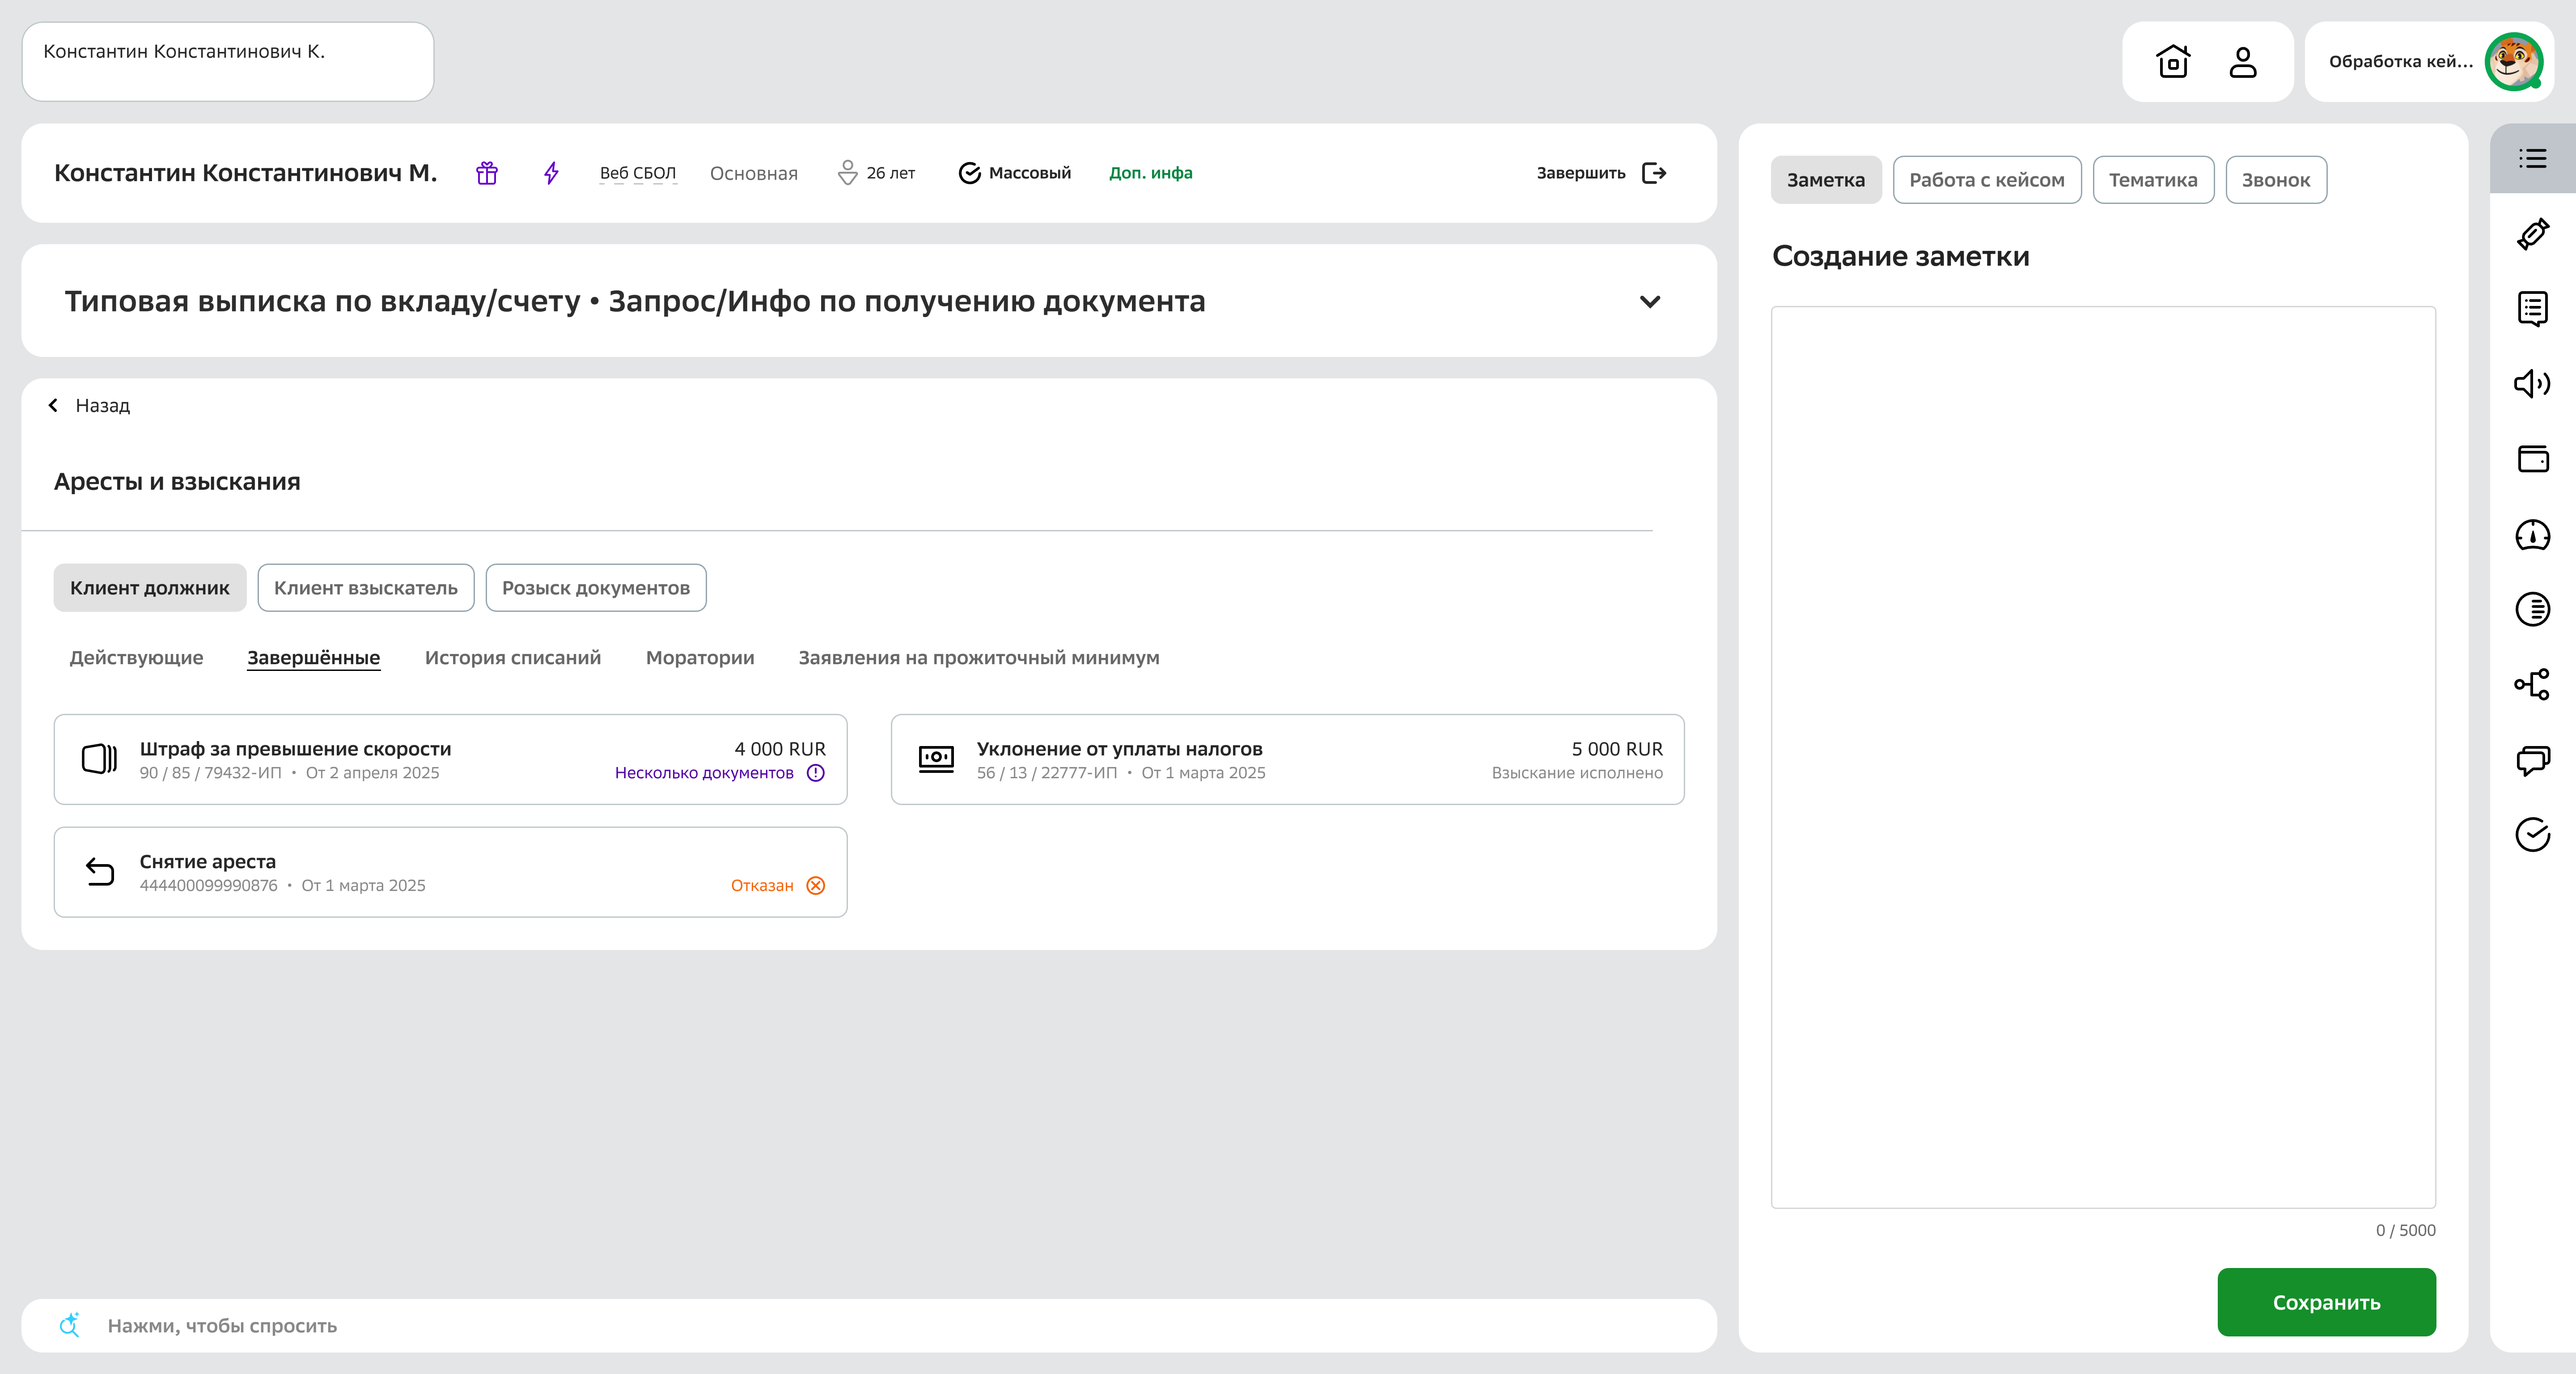This screenshot has height=1374, width=2576.
Task: Open the Доп. инфа link
Action: coord(1150,172)
